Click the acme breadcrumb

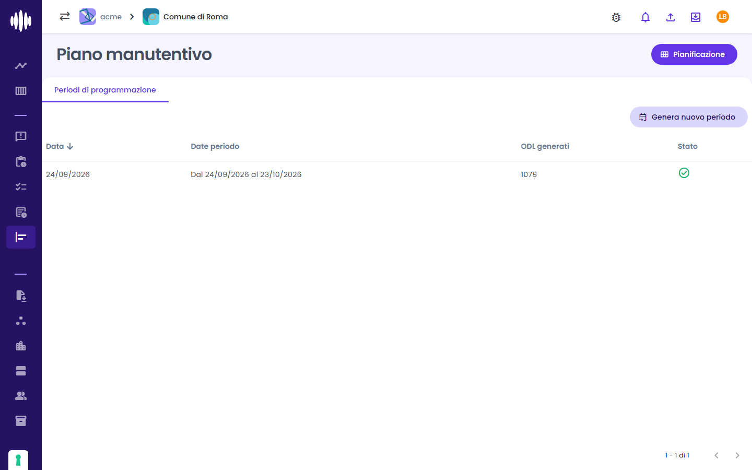pyautogui.click(x=101, y=17)
